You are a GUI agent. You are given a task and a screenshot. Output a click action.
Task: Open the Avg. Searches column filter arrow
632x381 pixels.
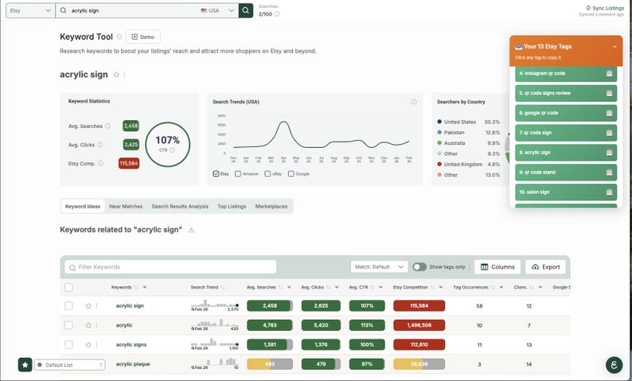(x=289, y=287)
